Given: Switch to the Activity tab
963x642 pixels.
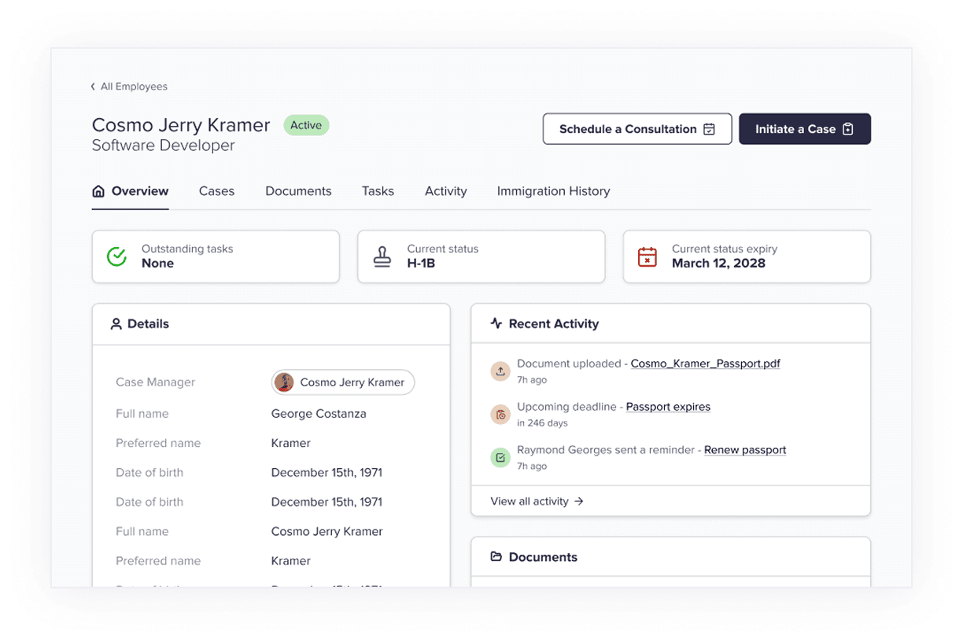Looking at the screenshot, I should (445, 191).
